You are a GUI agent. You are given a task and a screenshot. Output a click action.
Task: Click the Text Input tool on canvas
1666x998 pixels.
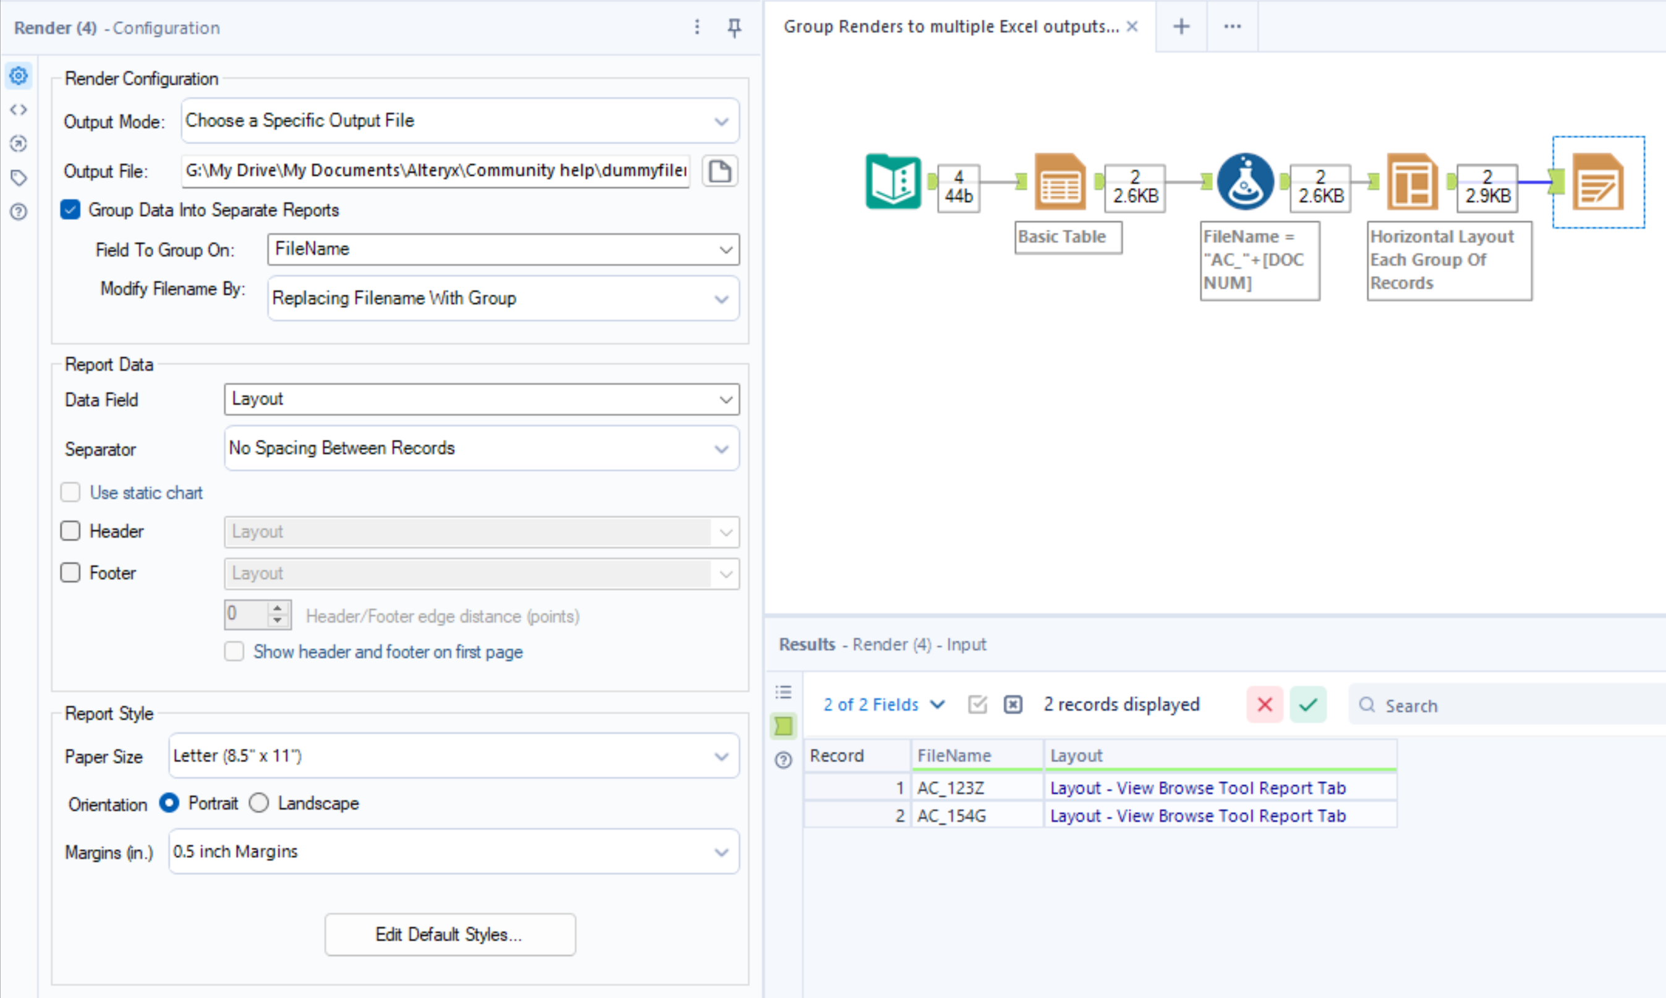pos(893,182)
